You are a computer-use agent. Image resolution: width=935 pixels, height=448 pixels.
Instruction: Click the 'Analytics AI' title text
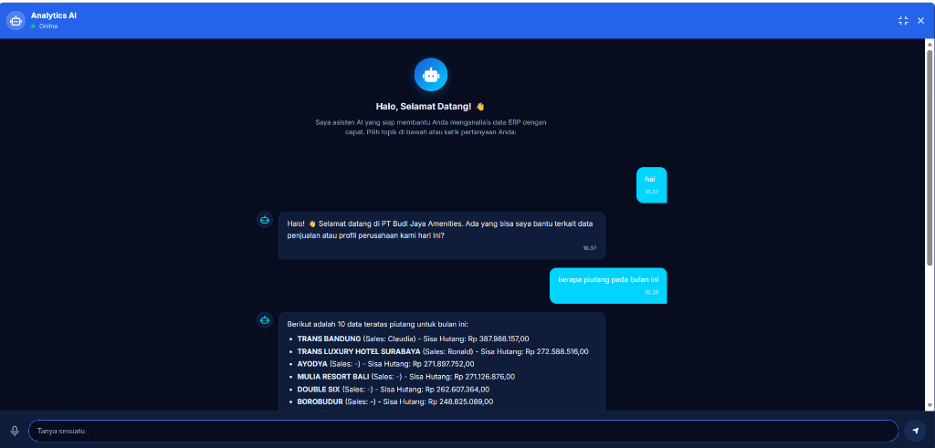pyautogui.click(x=54, y=16)
